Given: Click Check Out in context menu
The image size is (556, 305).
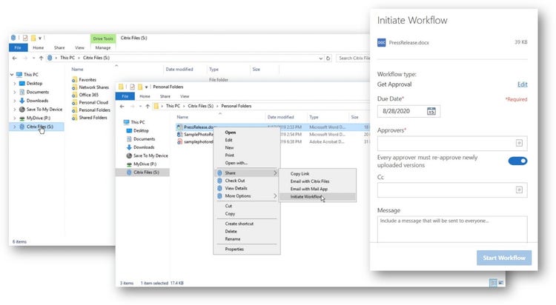Looking at the screenshot, I should [235, 181].
